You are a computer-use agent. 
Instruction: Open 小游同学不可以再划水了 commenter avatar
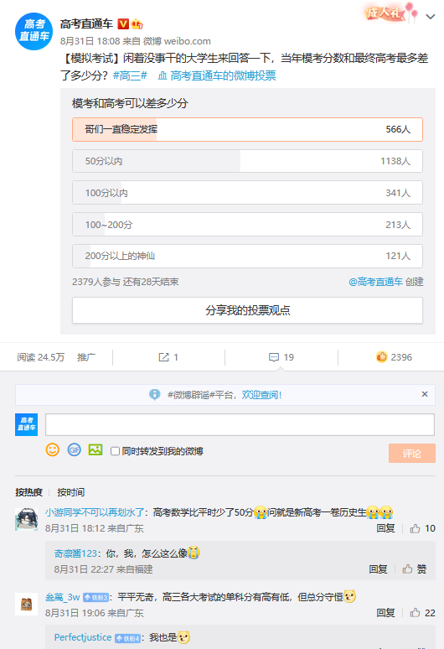click(x=27, y=519)
